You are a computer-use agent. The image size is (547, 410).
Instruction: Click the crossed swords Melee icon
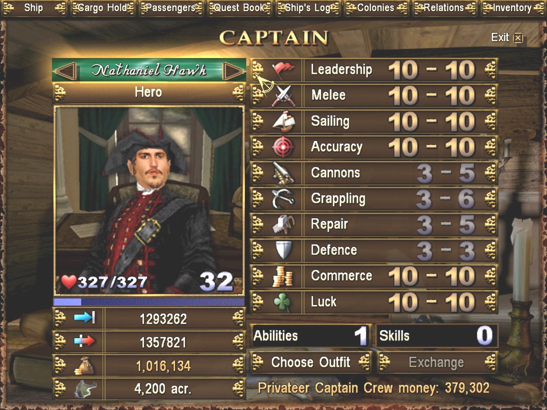283,95
